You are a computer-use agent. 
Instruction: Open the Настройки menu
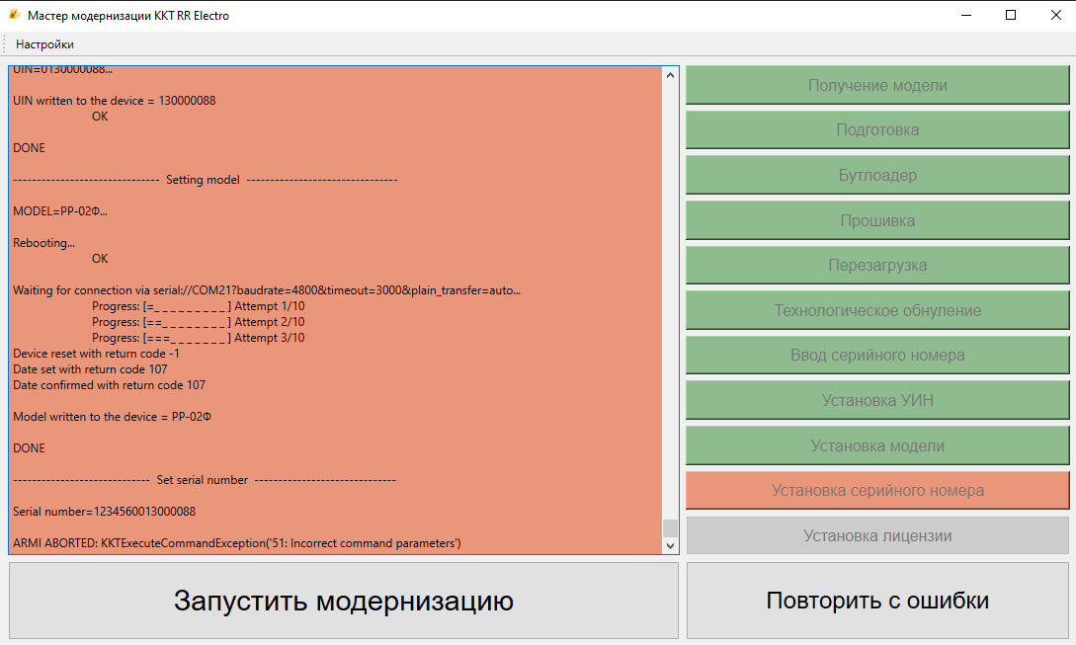coord(44,44)
